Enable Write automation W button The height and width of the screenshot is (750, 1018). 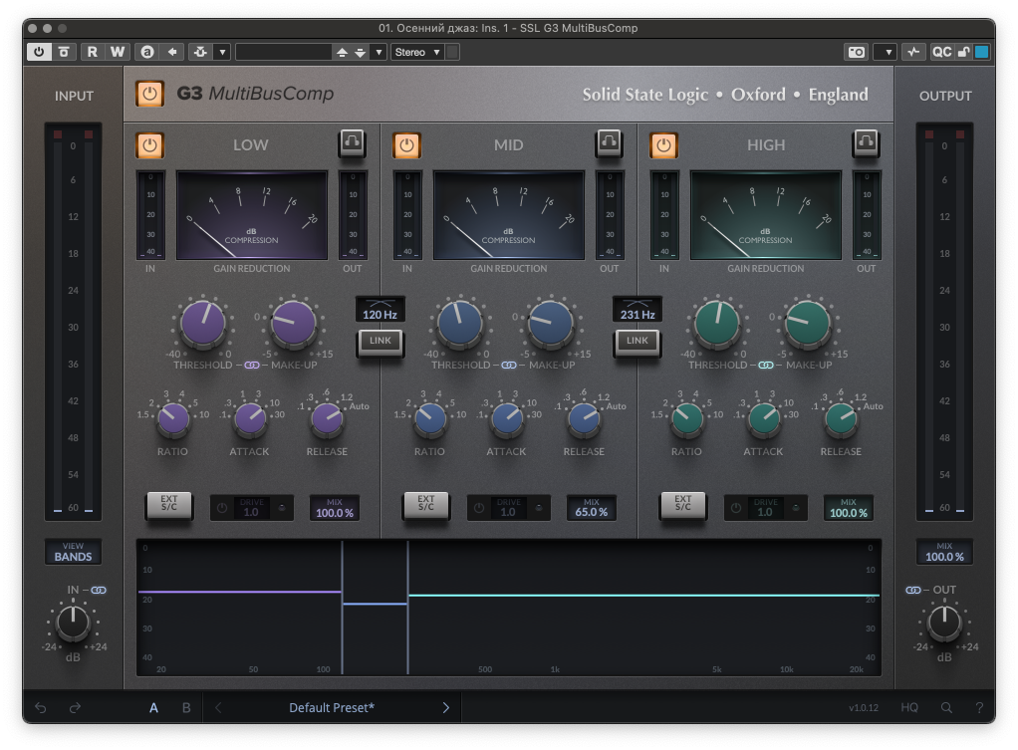pyautogui.click(x=117, y=52)
